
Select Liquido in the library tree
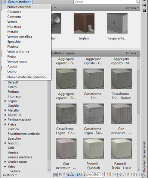(x=13, y=106)
